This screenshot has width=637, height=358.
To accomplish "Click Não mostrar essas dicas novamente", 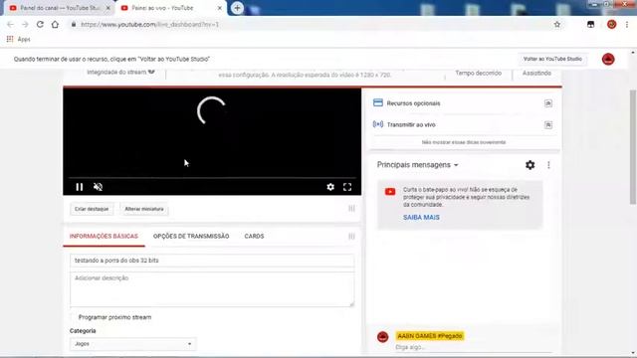I will [464, 142].
